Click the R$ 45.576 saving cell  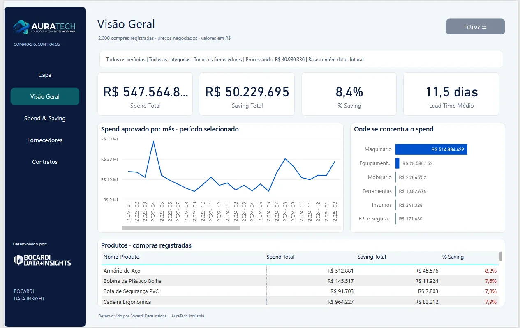pyautogui.click(x=427, y=271)
